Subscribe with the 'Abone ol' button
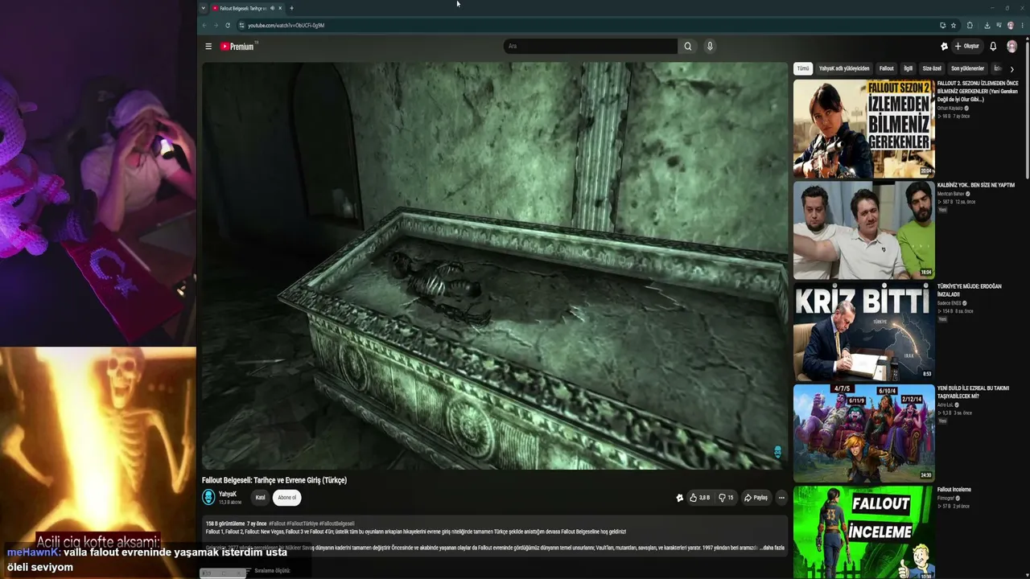 (287, 498)
